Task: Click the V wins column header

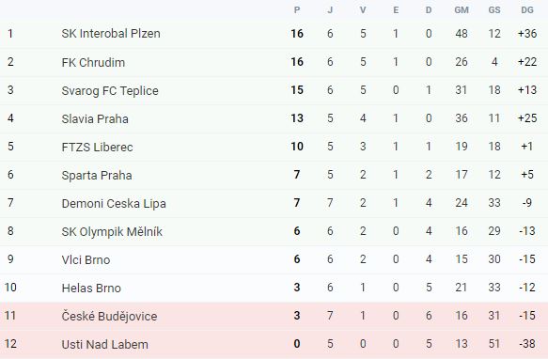Action: coord(363,10)
